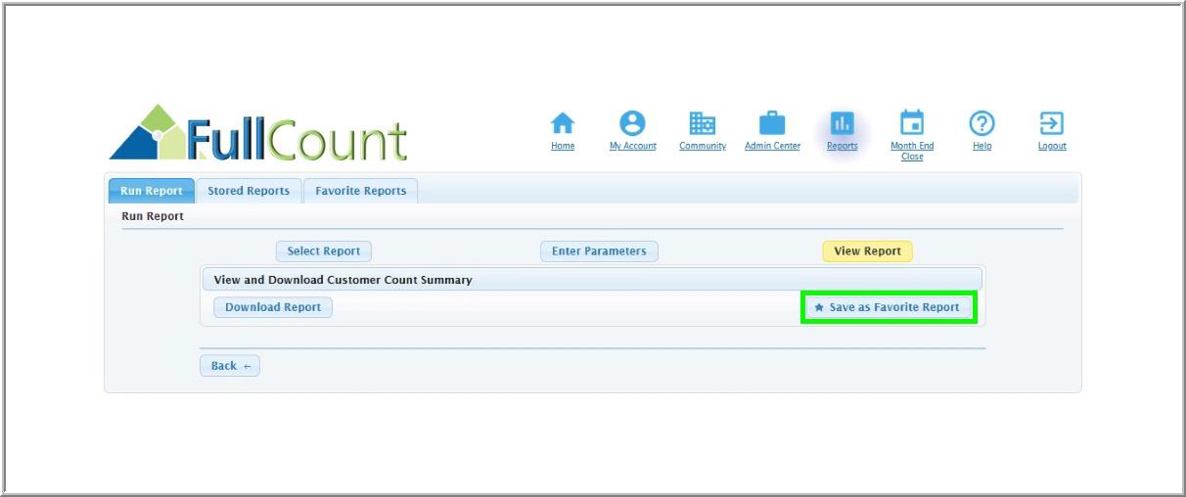Image resolution: width=1186 pixels, height=497 pixels.
Task: Open the Stored Reports tab
Action: pyautogui.click(x=249, y=191)
